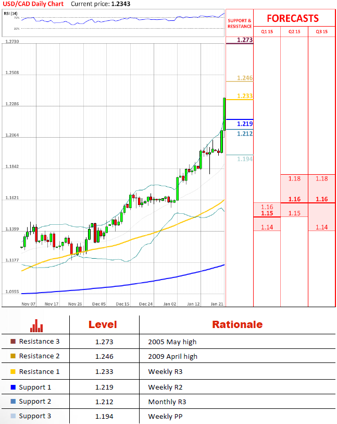Click the 1.194 support level marker
337x424 pixels.
(x=245, y=159)
